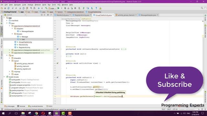
Task: Click the Replace icon in toolbar
Action: (x=35, y=8)
